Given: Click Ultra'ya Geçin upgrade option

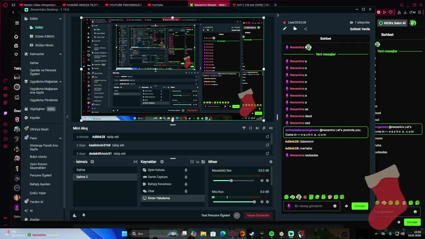Looking at the screenshot, I should (x=37, y=129).
